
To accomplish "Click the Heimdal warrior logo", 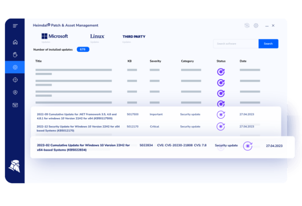I will [14, 166].
